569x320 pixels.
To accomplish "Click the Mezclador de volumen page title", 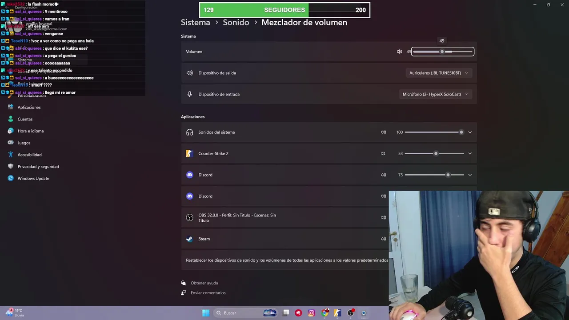I will 304,22.
